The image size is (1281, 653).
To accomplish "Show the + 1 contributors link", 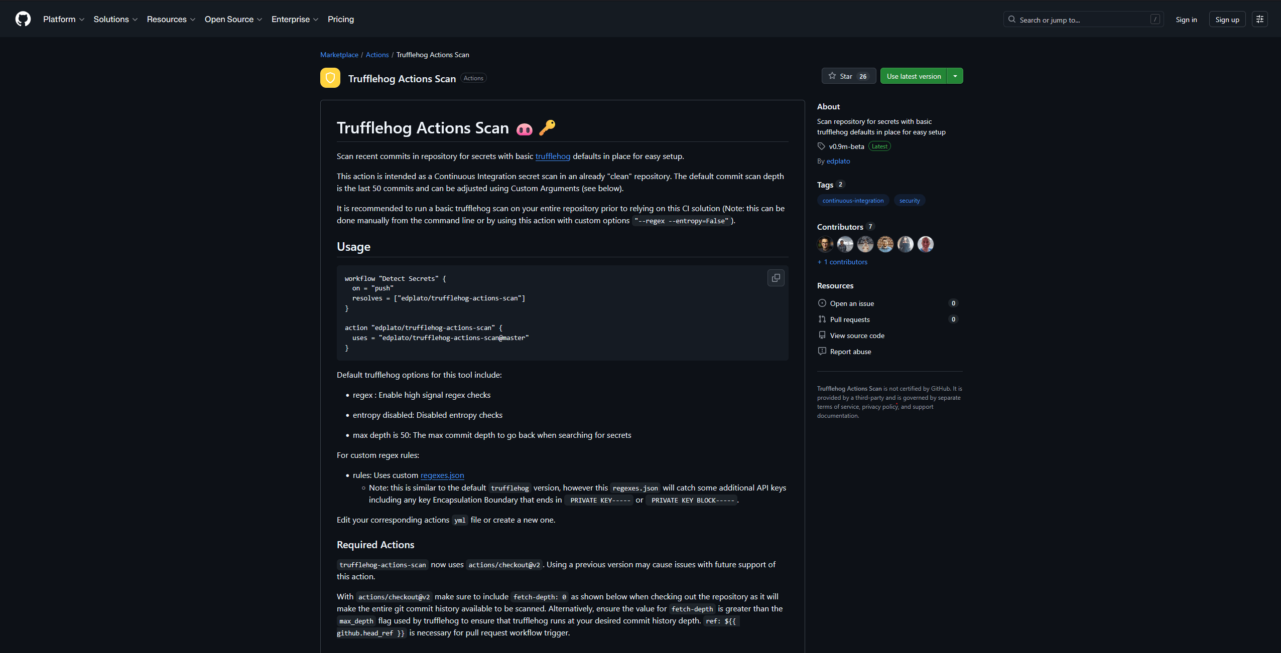I will 842,262.
